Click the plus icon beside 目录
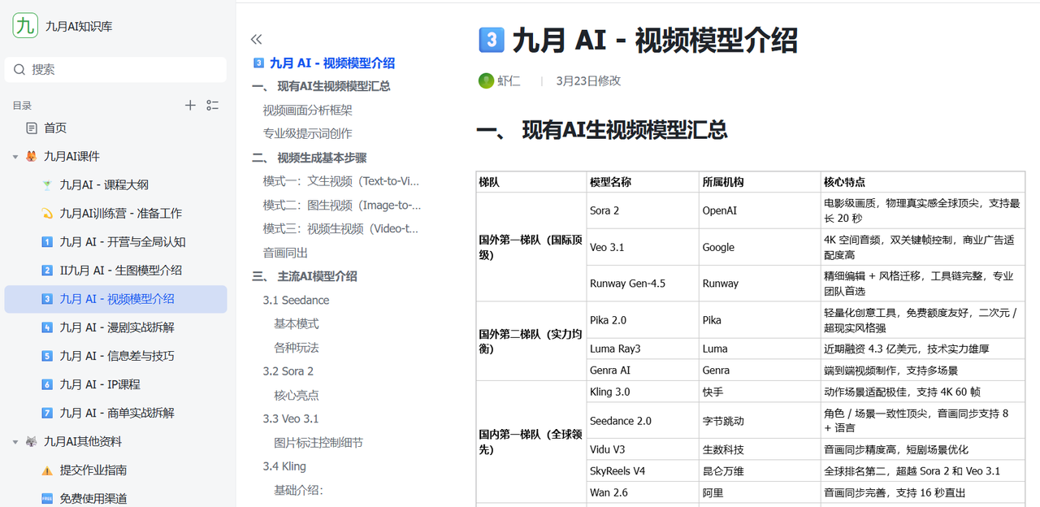The image size is (1040, 507). (x=190, y=105)
